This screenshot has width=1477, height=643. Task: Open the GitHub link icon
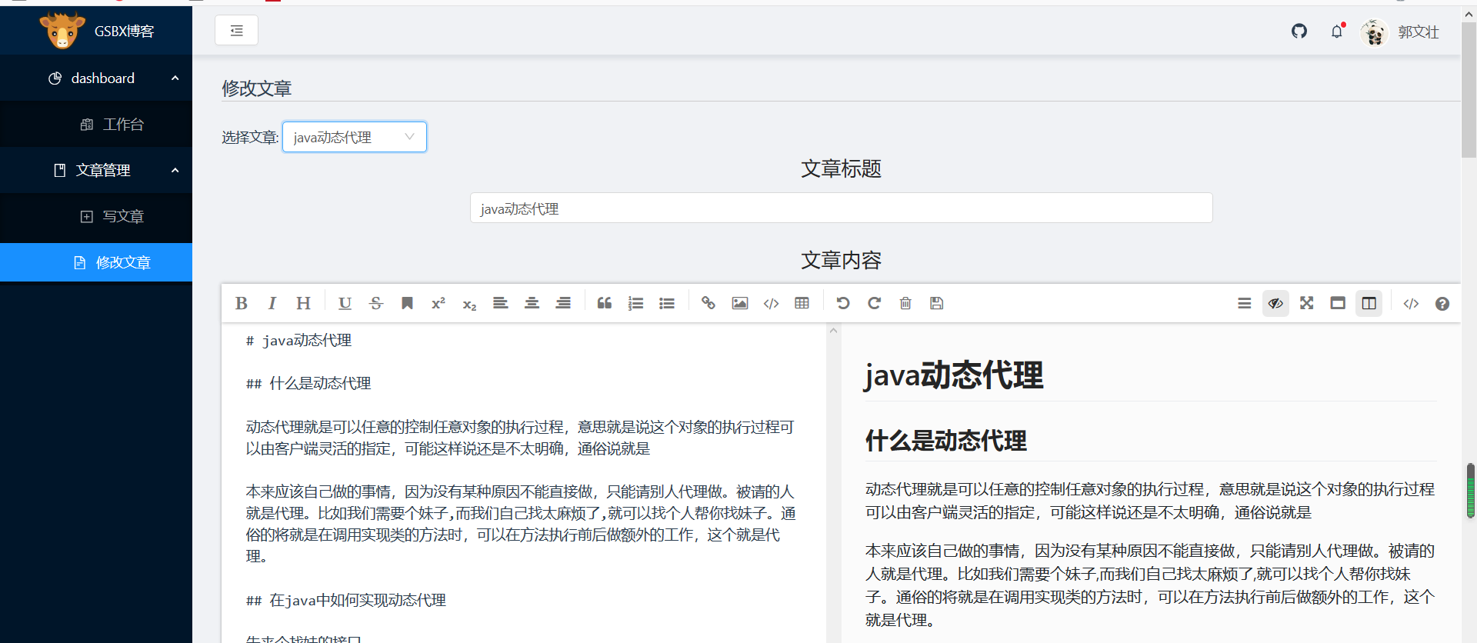tap(1299, 32)
